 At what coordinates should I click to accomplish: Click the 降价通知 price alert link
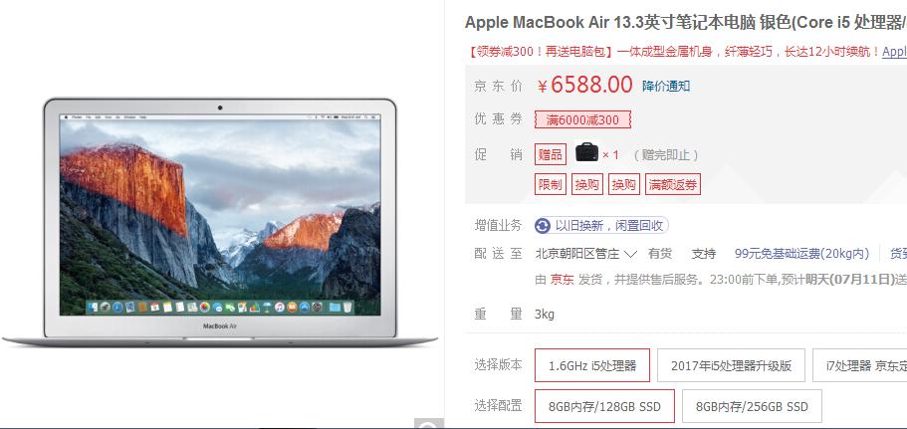666,87
